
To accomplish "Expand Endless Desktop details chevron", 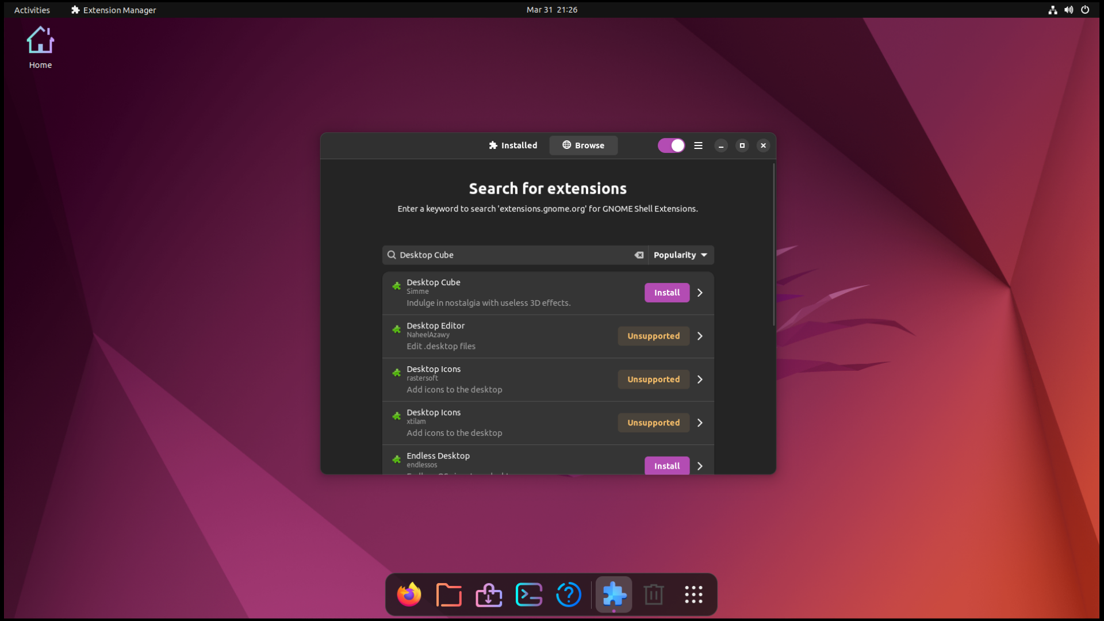I will tap(700, 466).
